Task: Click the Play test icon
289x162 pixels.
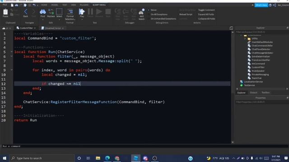Action: tap(82, 12)
